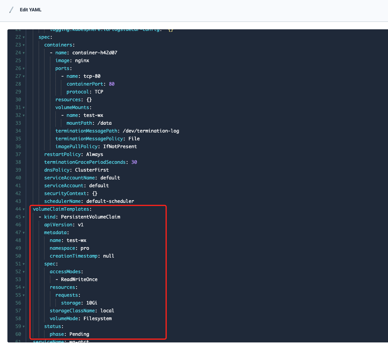
Task: Collapse the containers section on line 23
Action: 23,45
